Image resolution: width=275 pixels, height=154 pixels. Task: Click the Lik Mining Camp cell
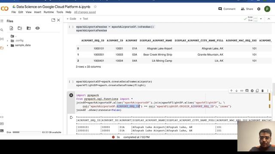tap(162, 61)
